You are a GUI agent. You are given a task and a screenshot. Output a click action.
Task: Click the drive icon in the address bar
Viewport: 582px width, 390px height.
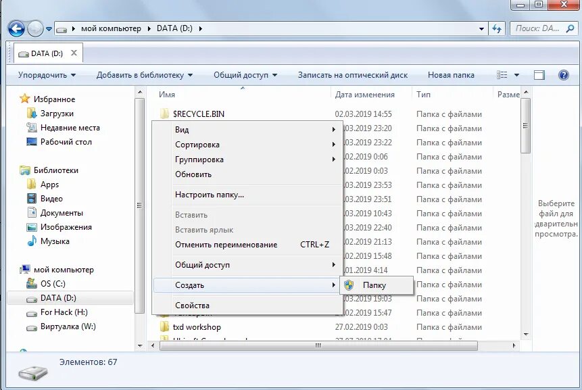point(62,29)
